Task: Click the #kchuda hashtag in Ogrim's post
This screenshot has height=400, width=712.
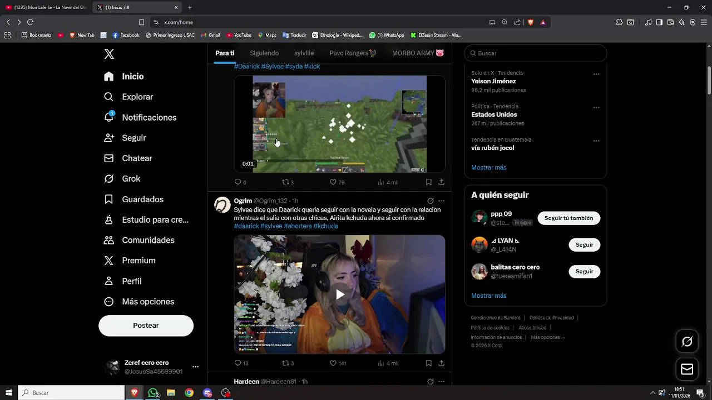Action: [x=325, y=226]
